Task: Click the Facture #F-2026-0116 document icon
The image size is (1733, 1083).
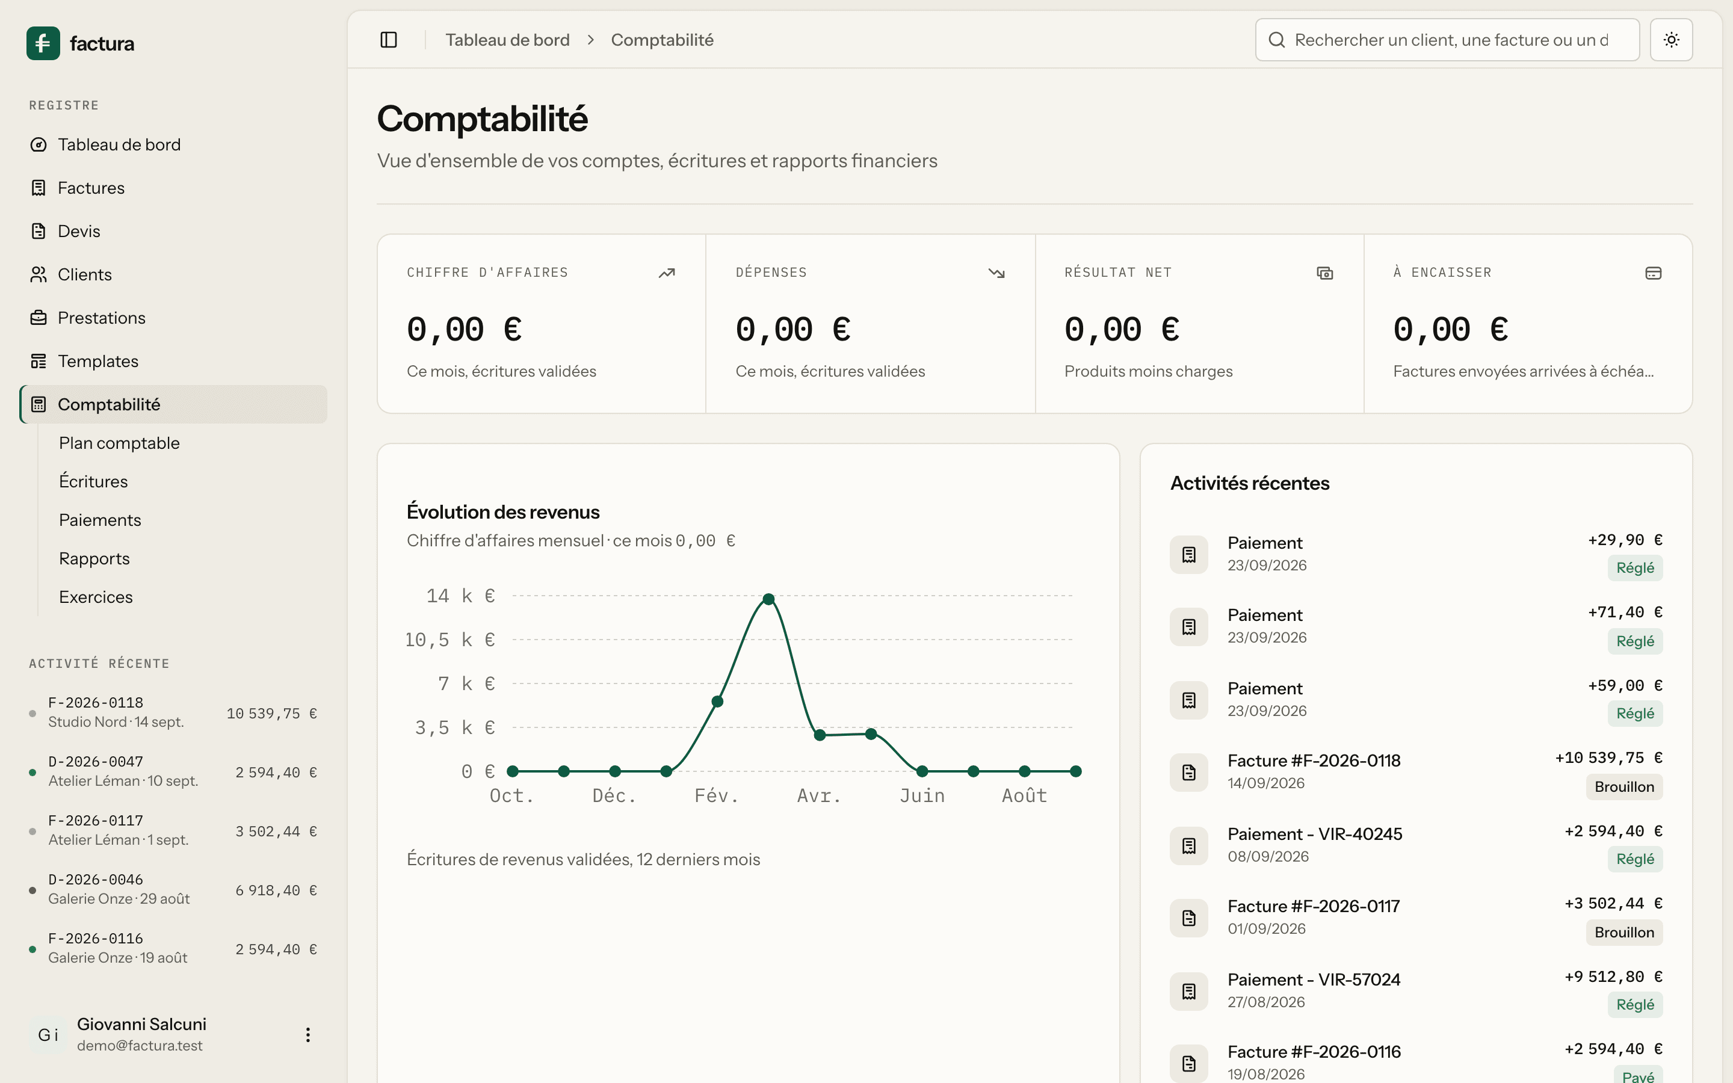Action: point(1189,1063)
